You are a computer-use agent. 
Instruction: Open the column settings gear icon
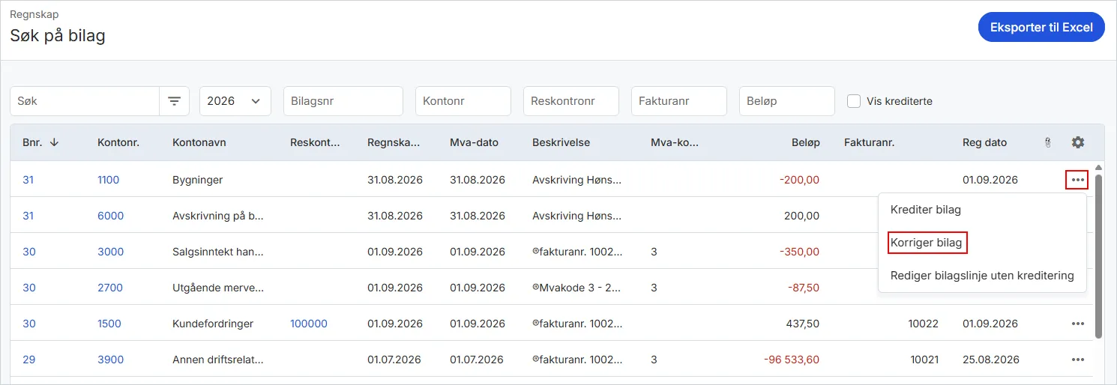[1078, 142]
